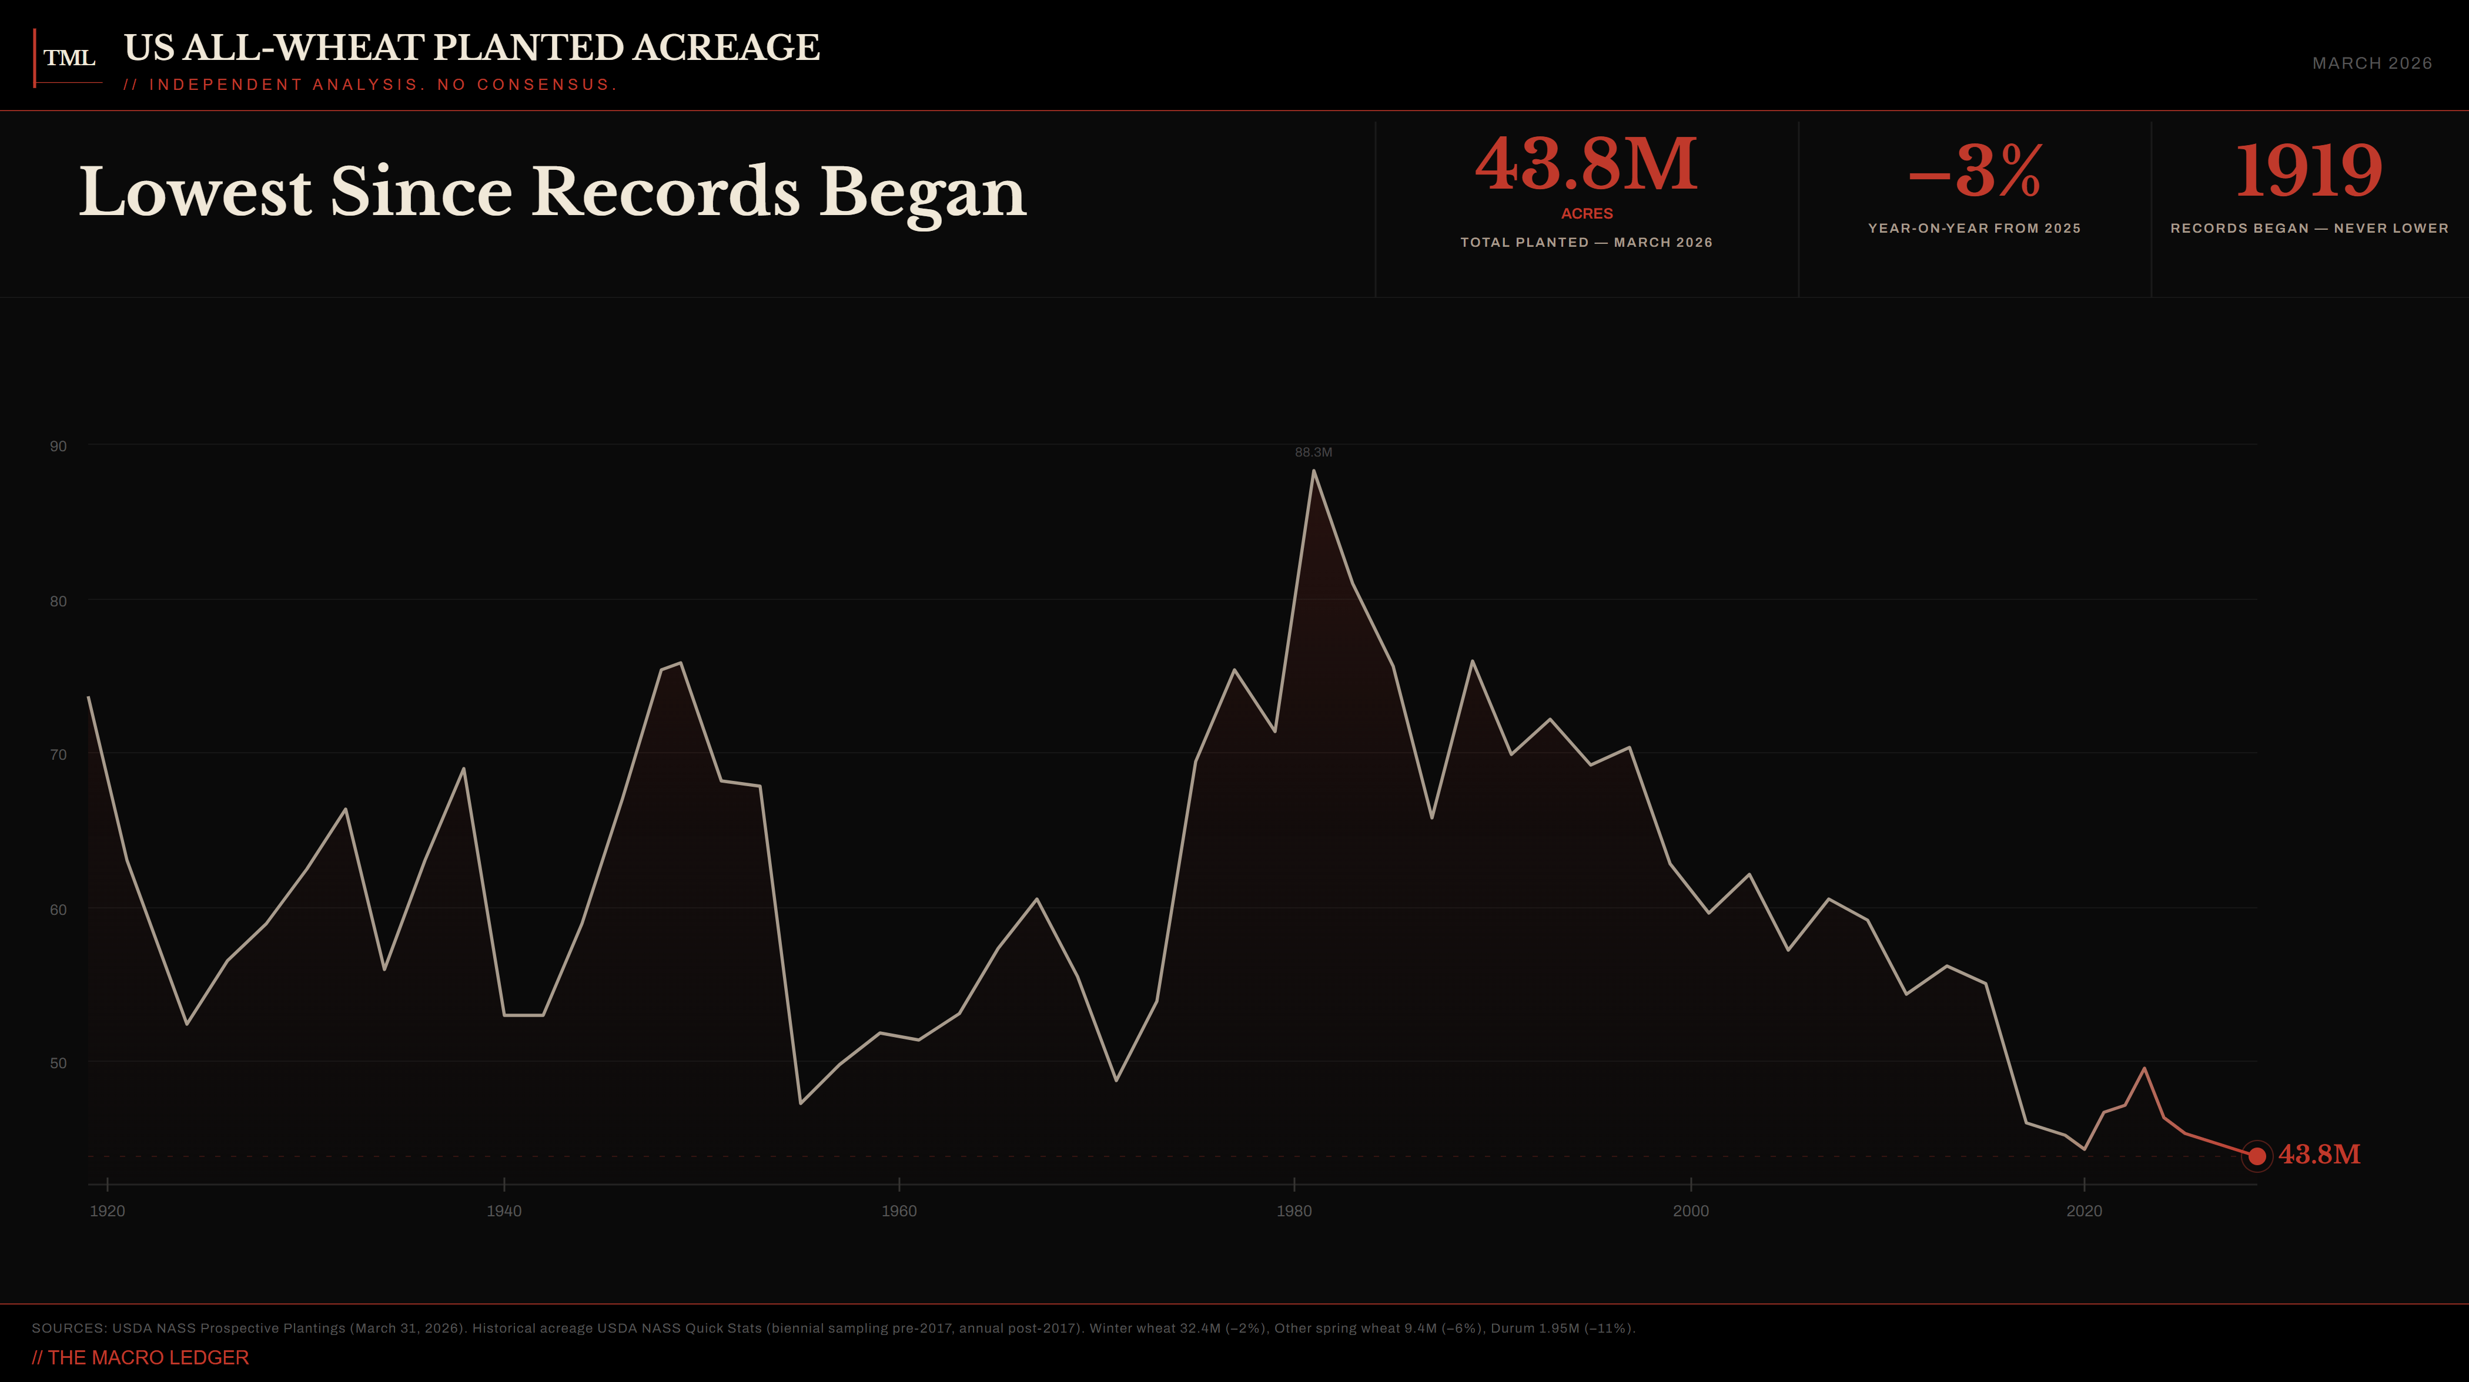Click the 88.3M peak label
The image size is (2469, 1382).
pos(1313,452)
